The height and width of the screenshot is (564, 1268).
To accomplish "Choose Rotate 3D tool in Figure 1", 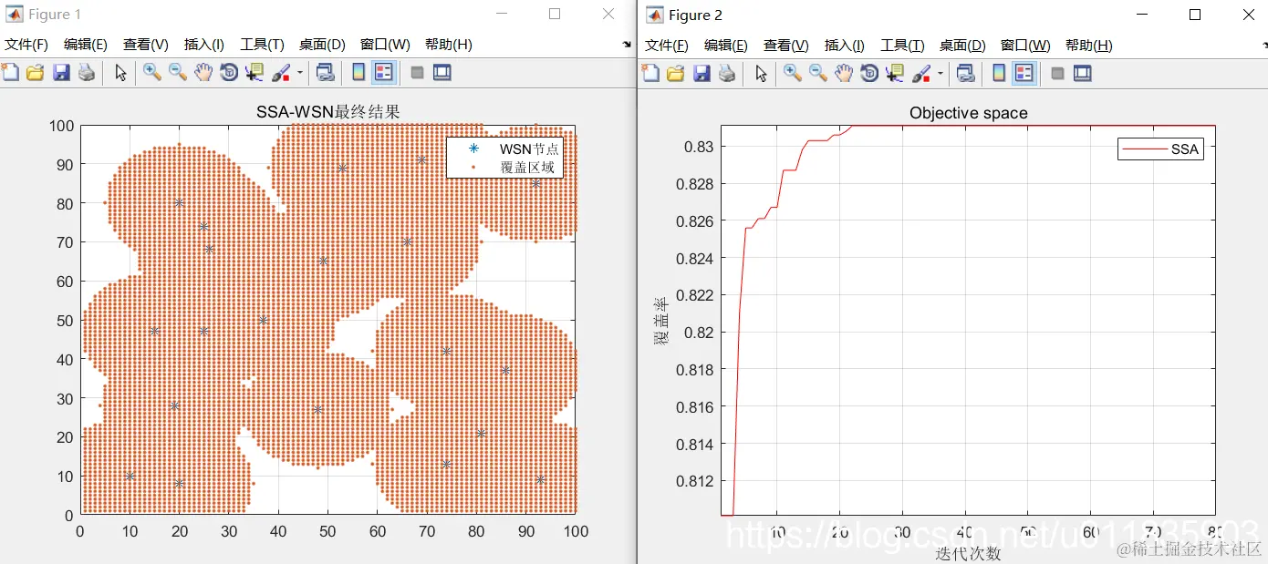I will [229, 73].
